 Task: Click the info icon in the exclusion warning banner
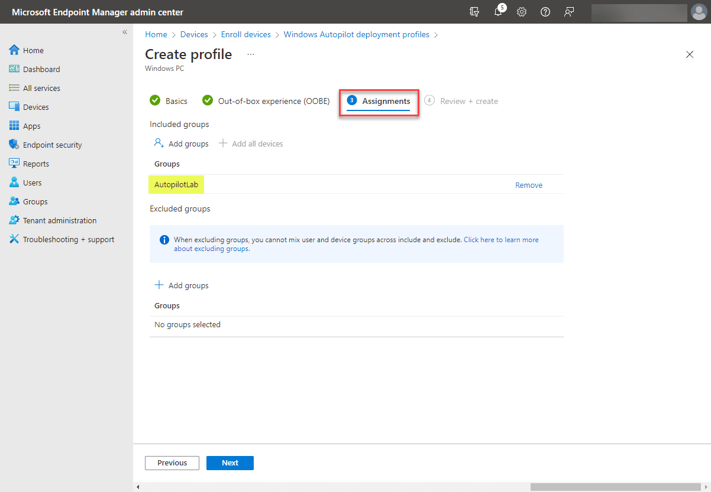164,239
